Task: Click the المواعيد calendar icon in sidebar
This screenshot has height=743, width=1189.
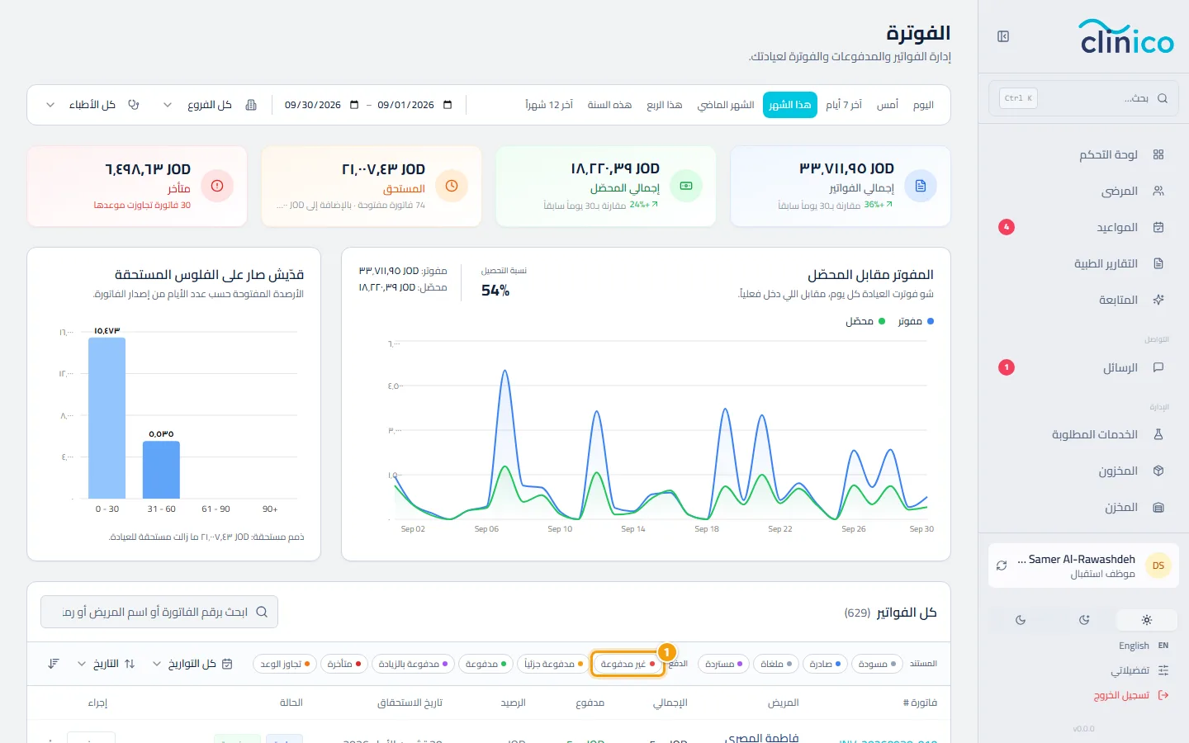Action: (x=1158, y=227)
